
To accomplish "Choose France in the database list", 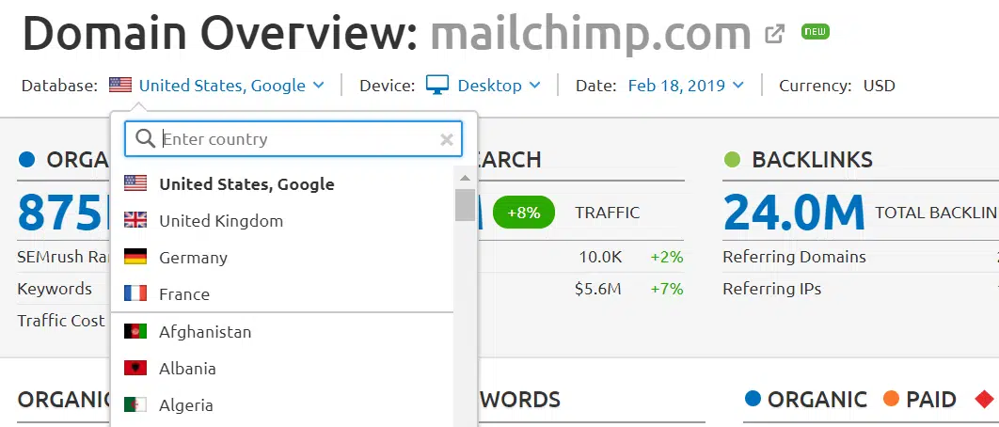I will (184, 294).
